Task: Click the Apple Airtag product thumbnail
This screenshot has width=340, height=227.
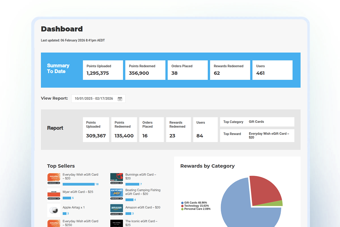Action: pyautogui.click(x=54, y=210)
